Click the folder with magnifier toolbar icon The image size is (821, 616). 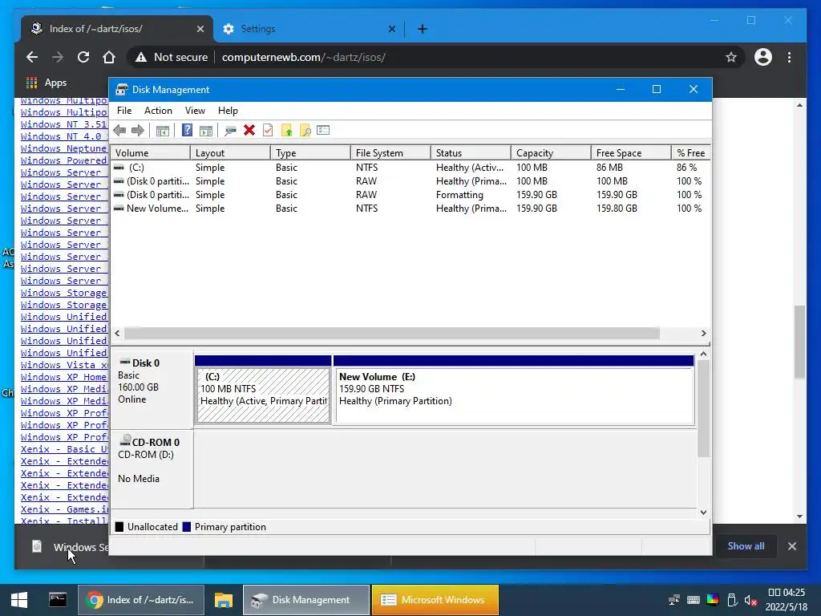pyautogui.click(x=305, y=131)
